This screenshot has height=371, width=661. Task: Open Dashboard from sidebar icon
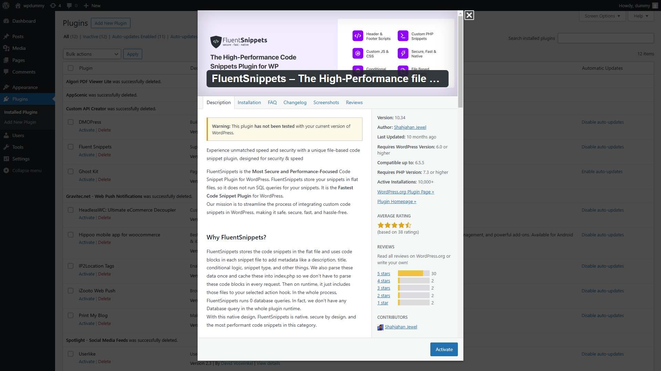(6, 21)
